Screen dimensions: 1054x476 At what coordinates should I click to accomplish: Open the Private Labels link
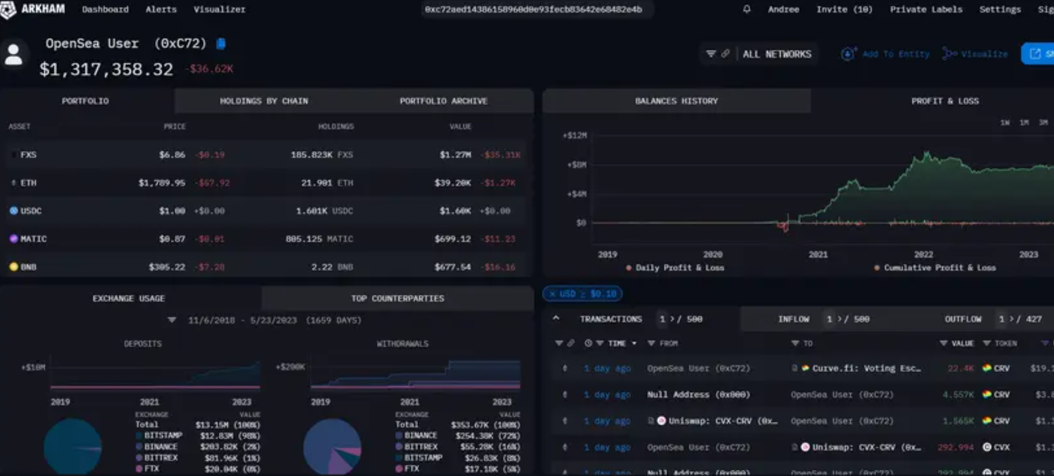(x=926, y=10)
